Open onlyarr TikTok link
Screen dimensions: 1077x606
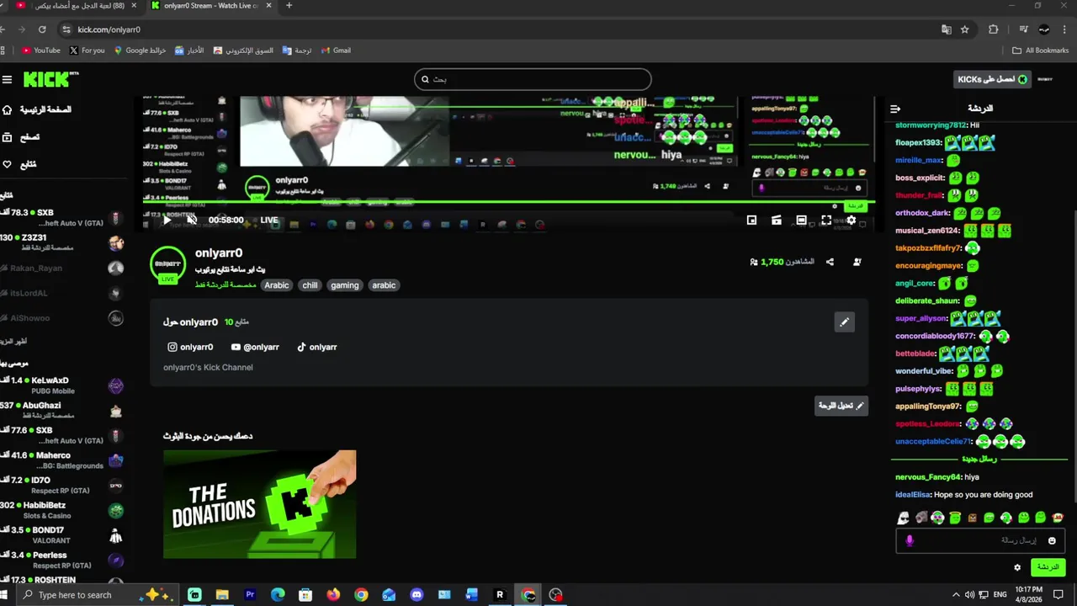(x=316, y=347)
